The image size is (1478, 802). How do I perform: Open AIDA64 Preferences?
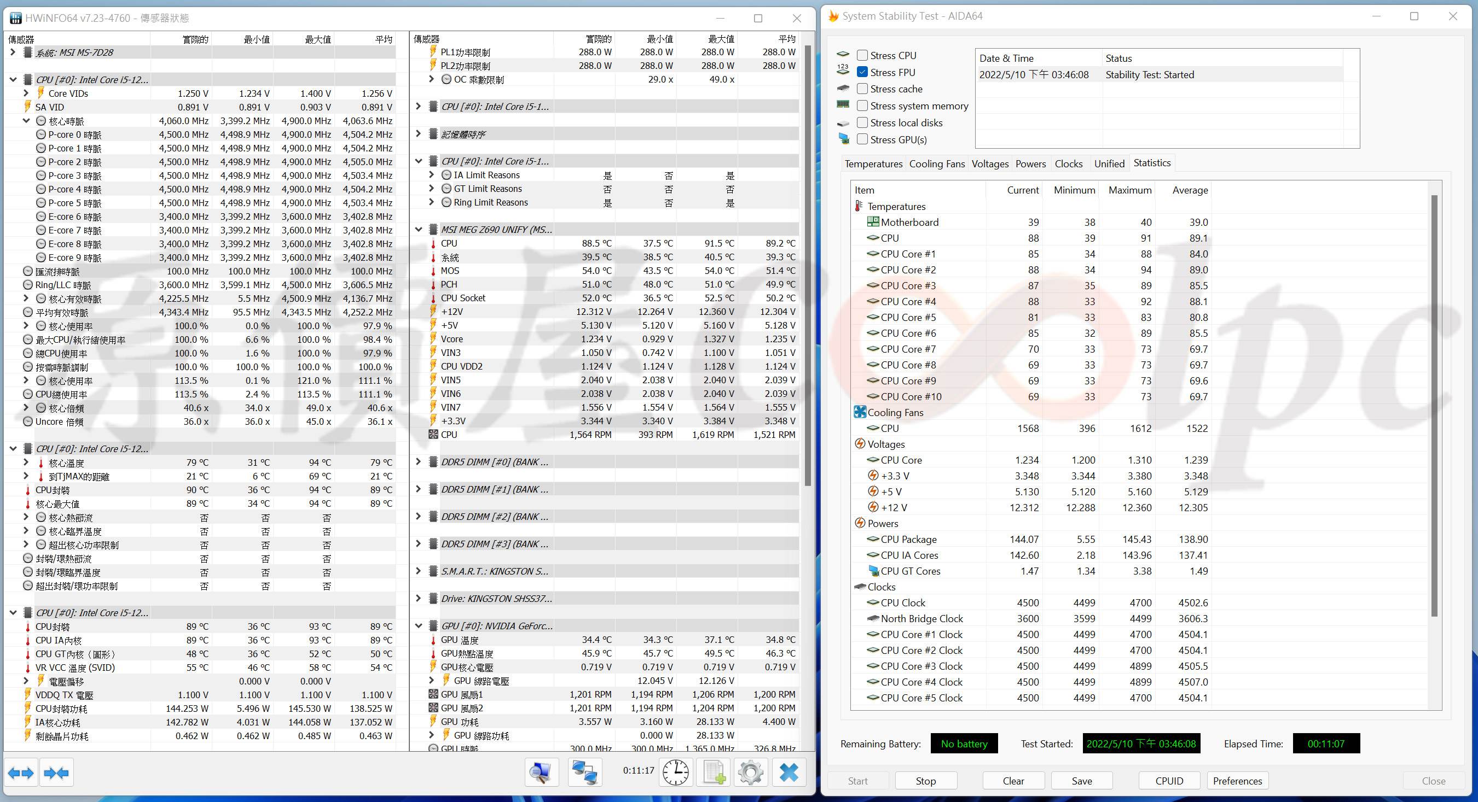tap(1238, 781)
